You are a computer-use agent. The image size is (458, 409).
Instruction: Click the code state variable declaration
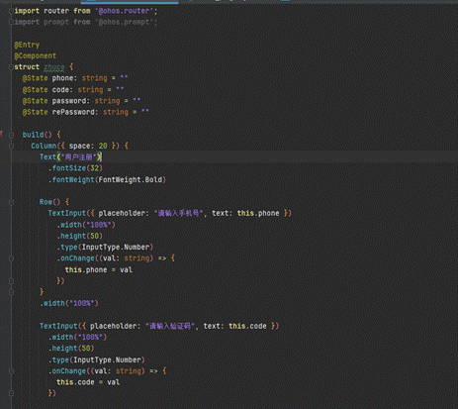[73, 89]
